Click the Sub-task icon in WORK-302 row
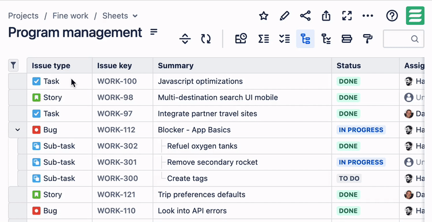 pyautogui.click(x=36, y=146)
